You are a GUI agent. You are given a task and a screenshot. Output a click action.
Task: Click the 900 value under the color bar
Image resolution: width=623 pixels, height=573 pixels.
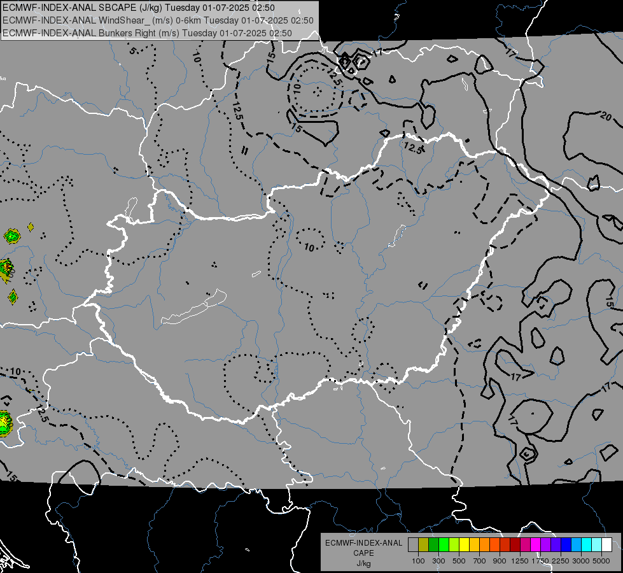(500, 561)
